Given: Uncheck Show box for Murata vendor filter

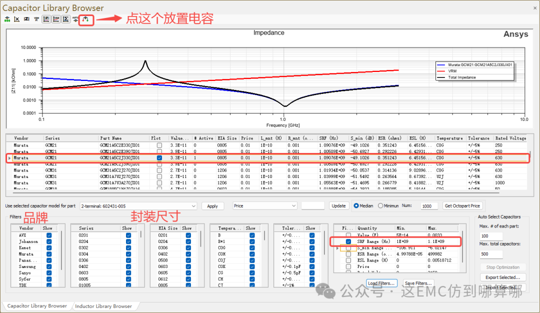Looking at the screenshot, I should 49,254.
